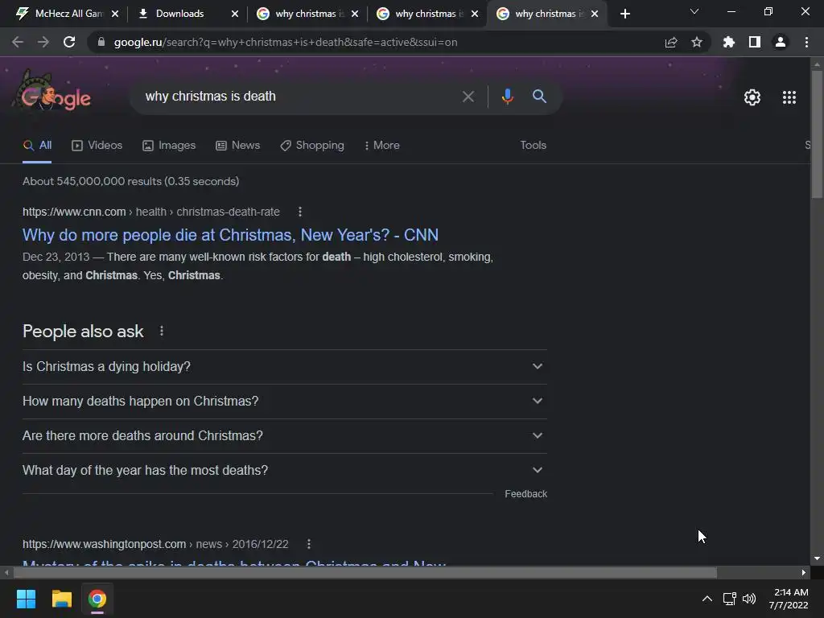This screenshot has width=824, height=618.
Task: View site info via the lock icon
Action: tap(101, 42)
